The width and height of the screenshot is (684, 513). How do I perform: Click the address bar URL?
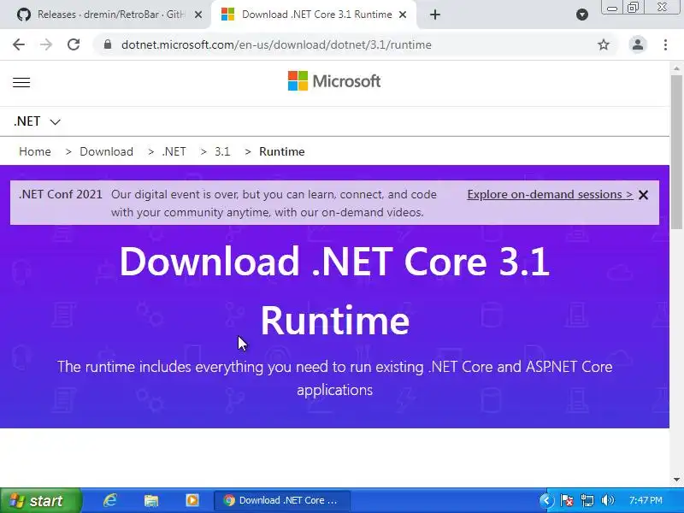click(x=276, y=44)
